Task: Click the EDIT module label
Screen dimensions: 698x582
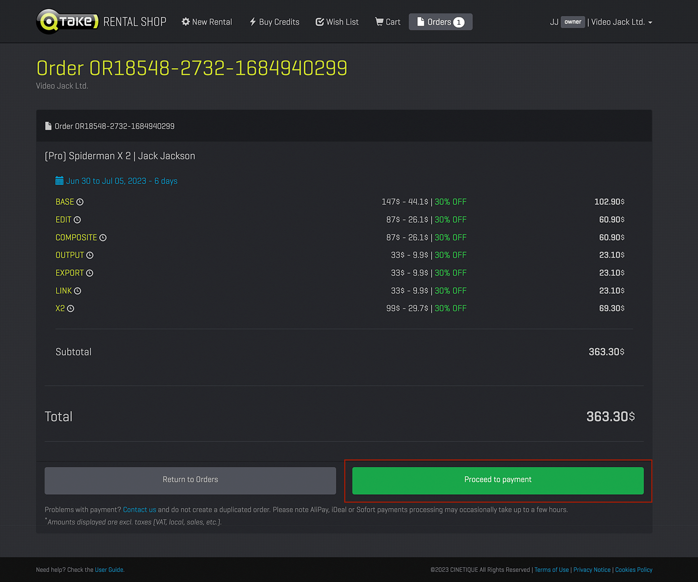Action: pyautogui.click(x=63, y=220)
